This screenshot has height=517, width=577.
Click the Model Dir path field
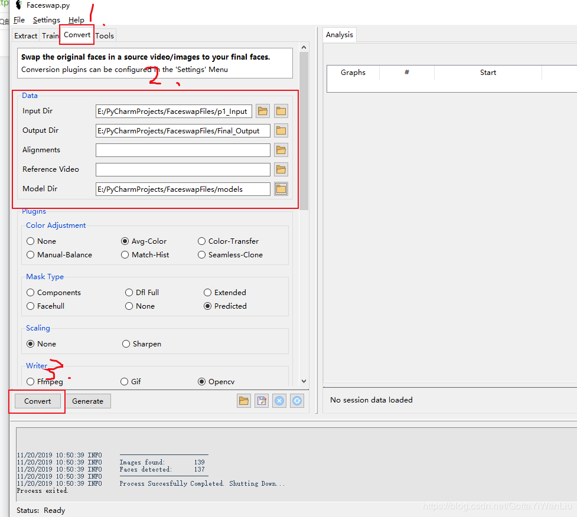coord(183,189)
